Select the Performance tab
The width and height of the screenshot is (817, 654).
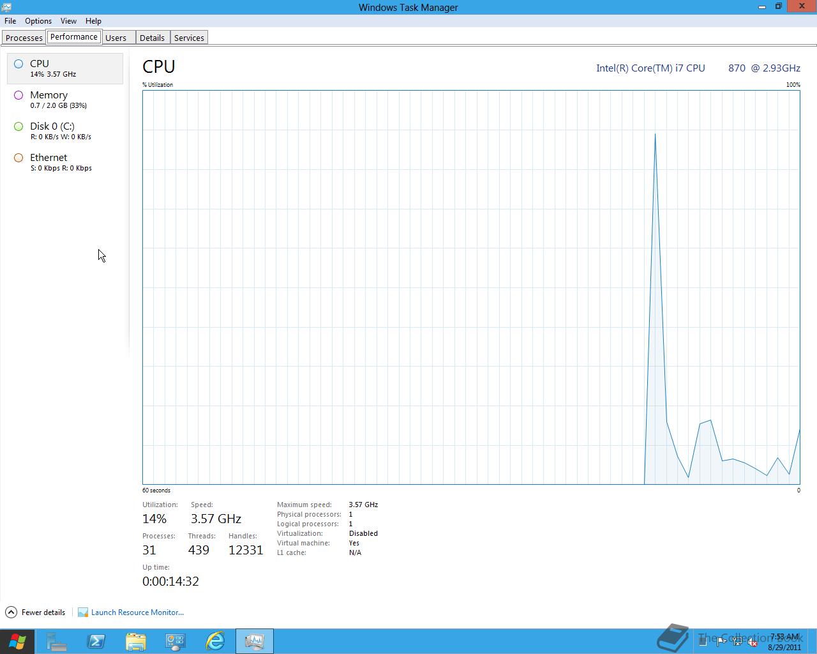[x=74, y=37]
